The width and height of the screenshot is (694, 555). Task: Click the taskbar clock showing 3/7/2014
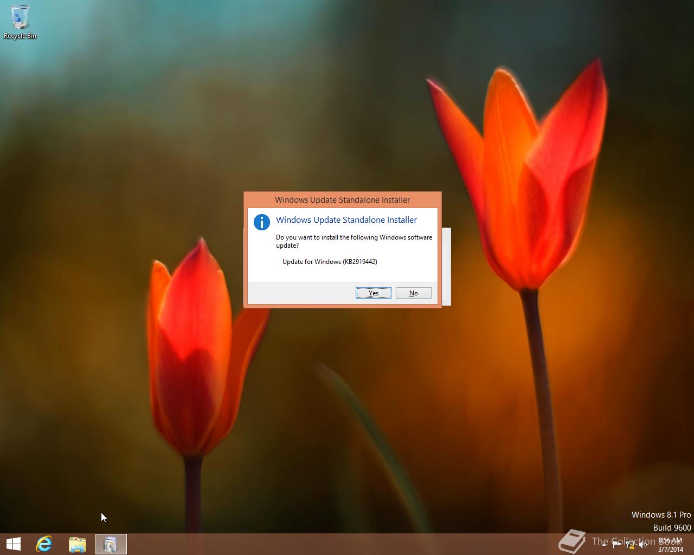tap(671, 545)
